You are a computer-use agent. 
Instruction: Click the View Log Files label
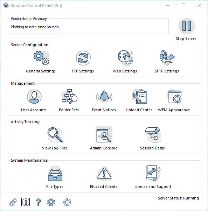[55, 148]
